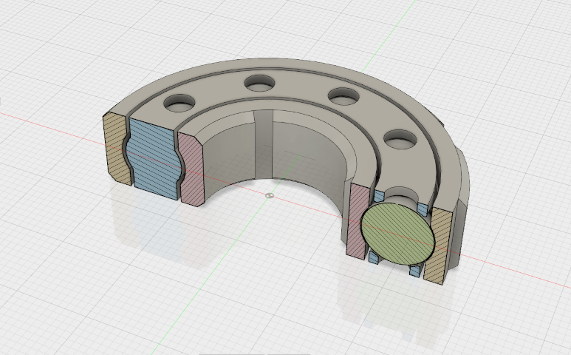
Task: Select the tan hatched section beside the large blue face
Action: point(116,149)
